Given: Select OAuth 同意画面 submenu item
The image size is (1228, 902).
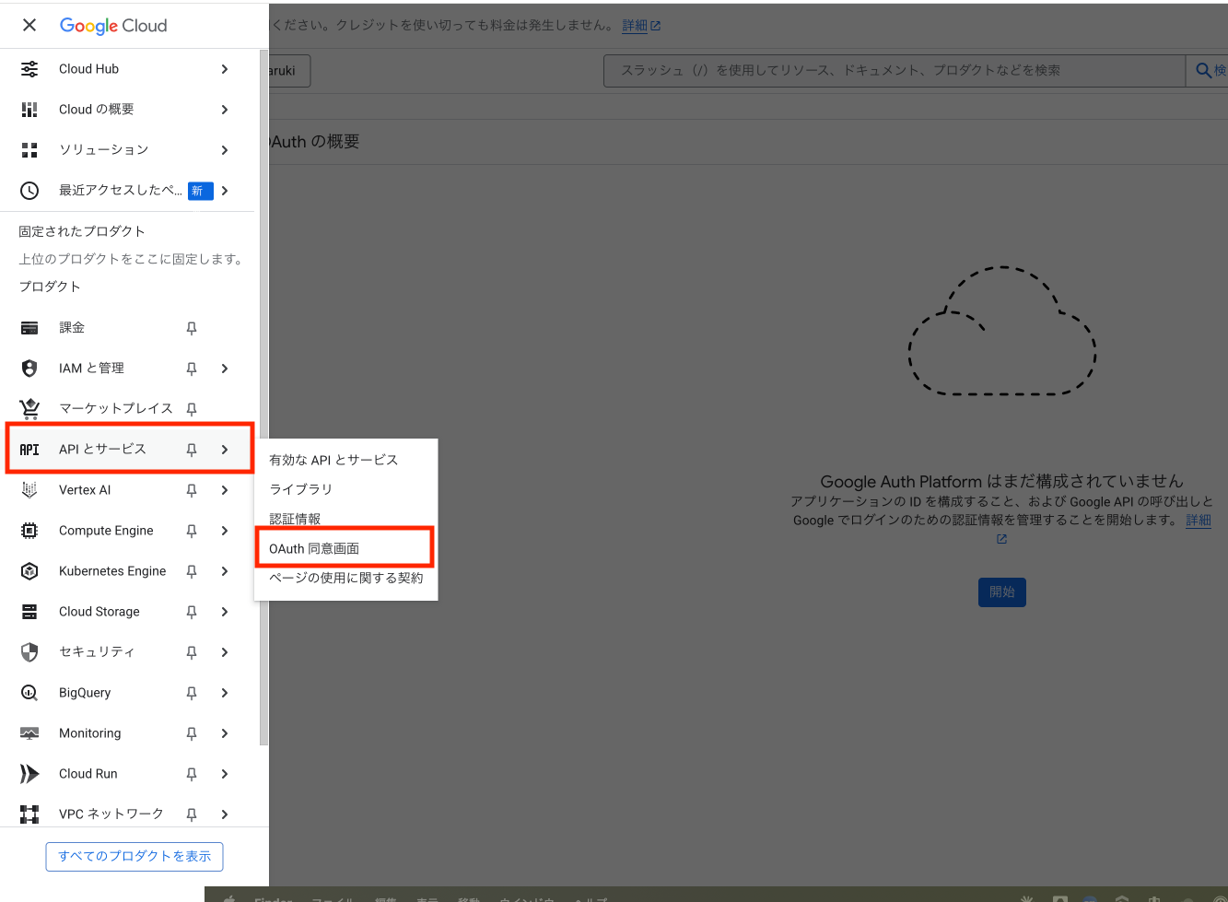Looking at the screenshot, I should coord(345,548).
